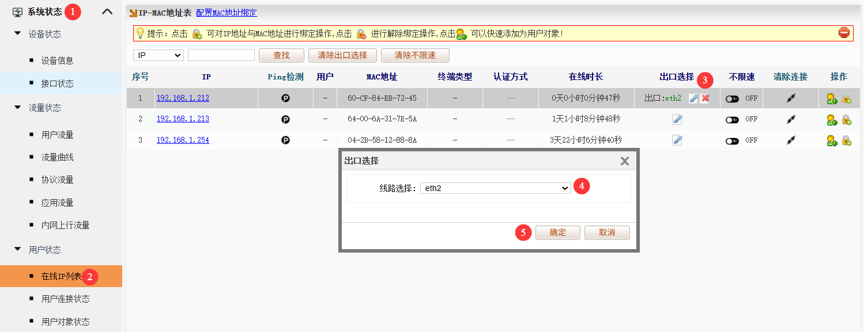Open 协议流量 in sidebar
864x332 pixels.
pyautogui.click(x=57, y=180)
